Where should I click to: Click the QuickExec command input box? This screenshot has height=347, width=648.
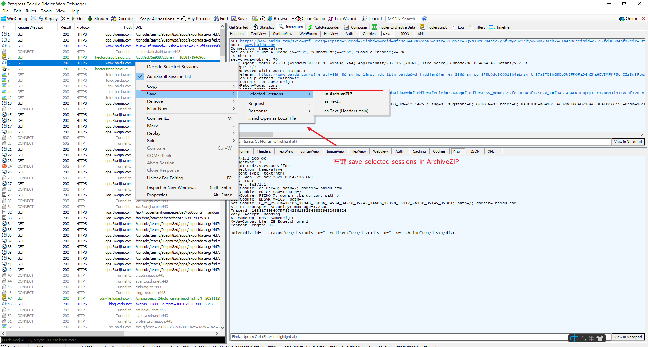coord(113,340)
